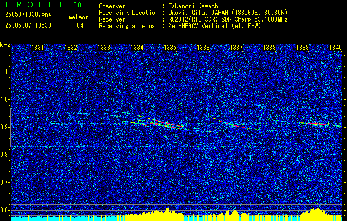The height and width of the screenshot is (221, 347).
Task: Click observer name Takanori Kawachi
Action: tap(194, 6)
